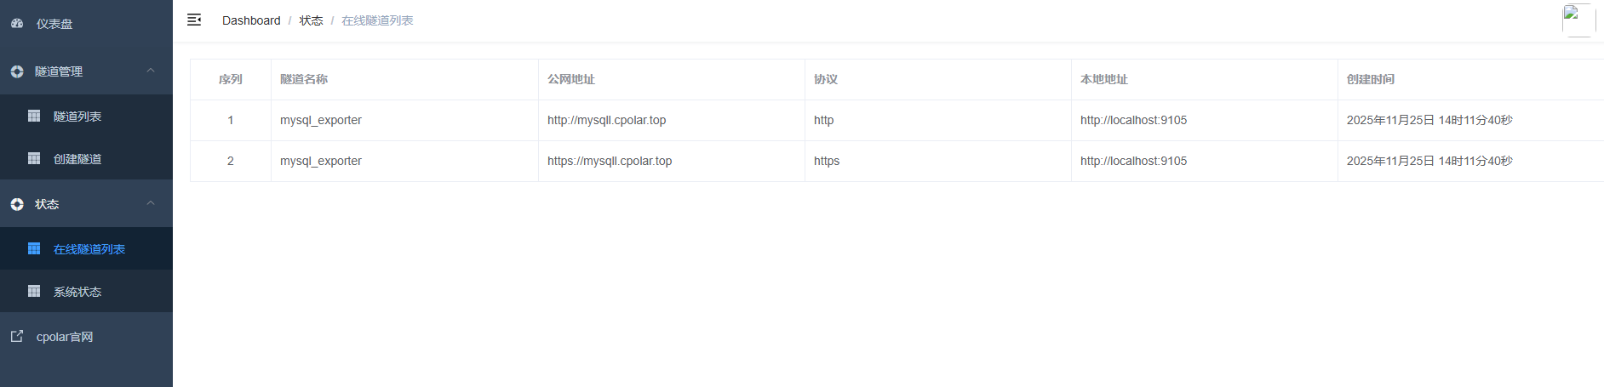Collapse the 状态 menu chevron
Screen dimensions: 1604x387
[x=151, y=203]
